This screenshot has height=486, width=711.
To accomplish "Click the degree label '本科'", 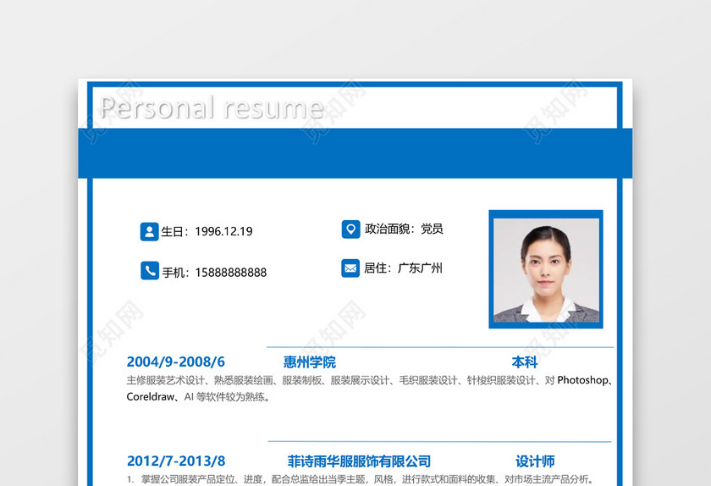I will (525, 362).
